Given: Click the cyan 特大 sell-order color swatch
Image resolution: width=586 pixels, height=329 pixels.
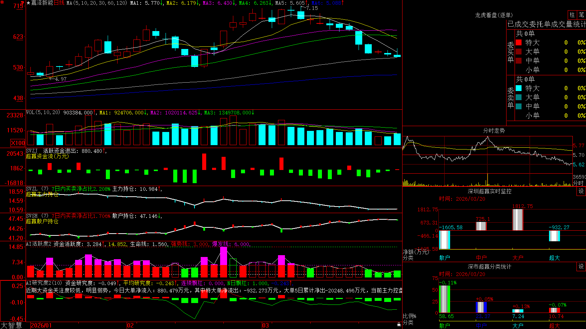Looking at the screenshot, I should pyautogui.click(x=519, y=88).
